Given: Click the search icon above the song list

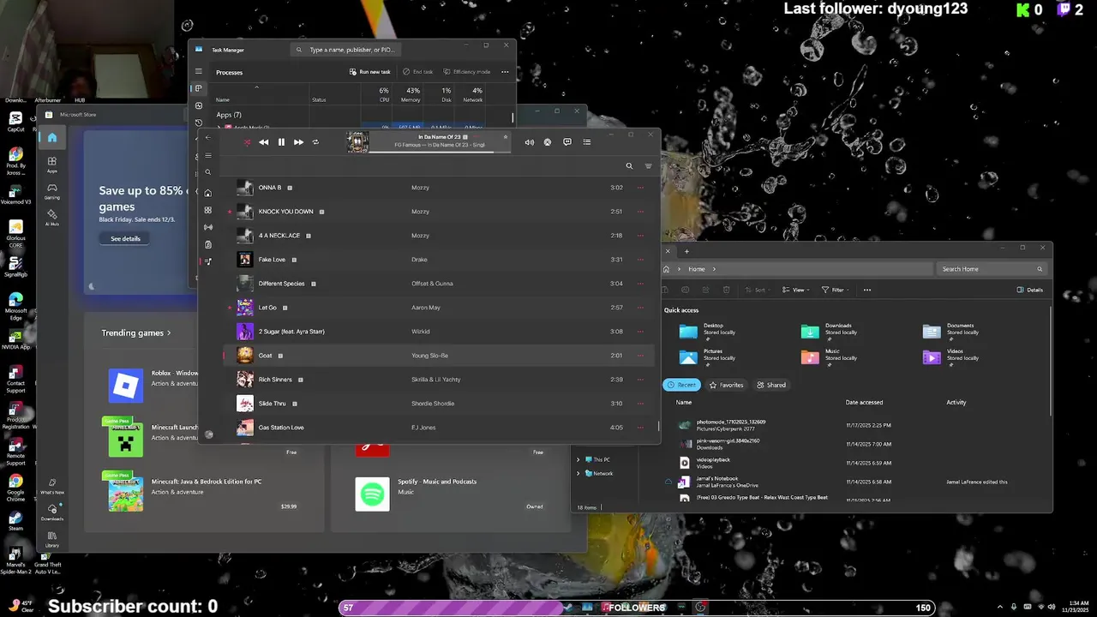Looking at the screenshot, I should 629,166.
